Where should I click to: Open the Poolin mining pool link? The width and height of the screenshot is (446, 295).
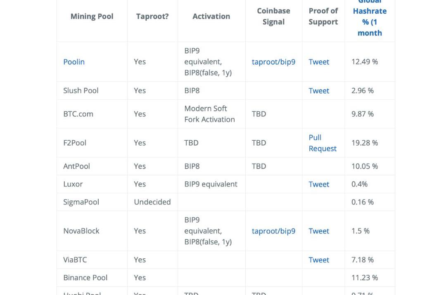pyautogui.click(x=74, y=62)
